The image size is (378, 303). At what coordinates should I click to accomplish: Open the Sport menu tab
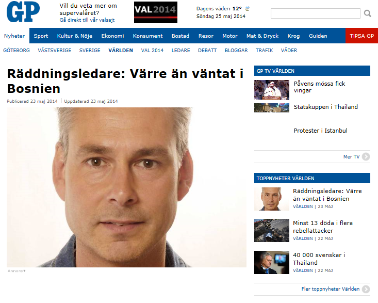point(41,36)
